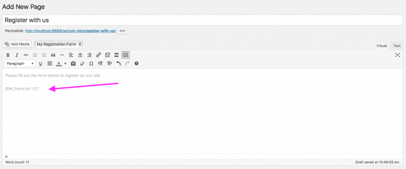406x169 pixels.
Task: Insert special character (omega)
Action: coord(91,63)
